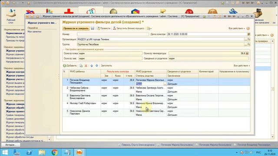This screenshot has width=278, height=156.
Task: Open the Windows Start menu
Action: pyautogui.click(x=5, y=152)
